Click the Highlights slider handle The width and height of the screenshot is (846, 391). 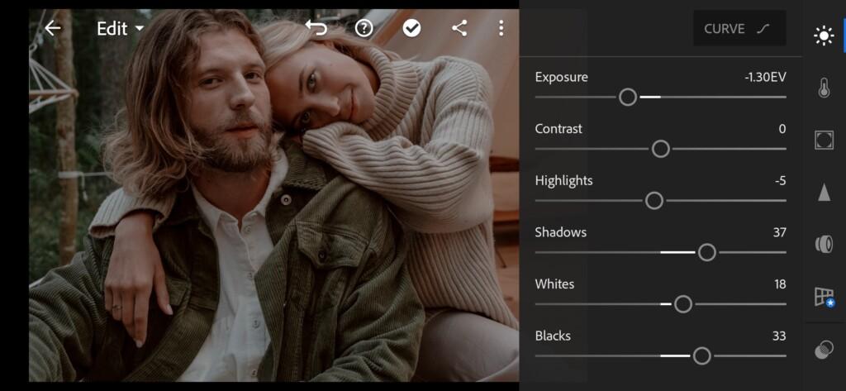(654, 201)
